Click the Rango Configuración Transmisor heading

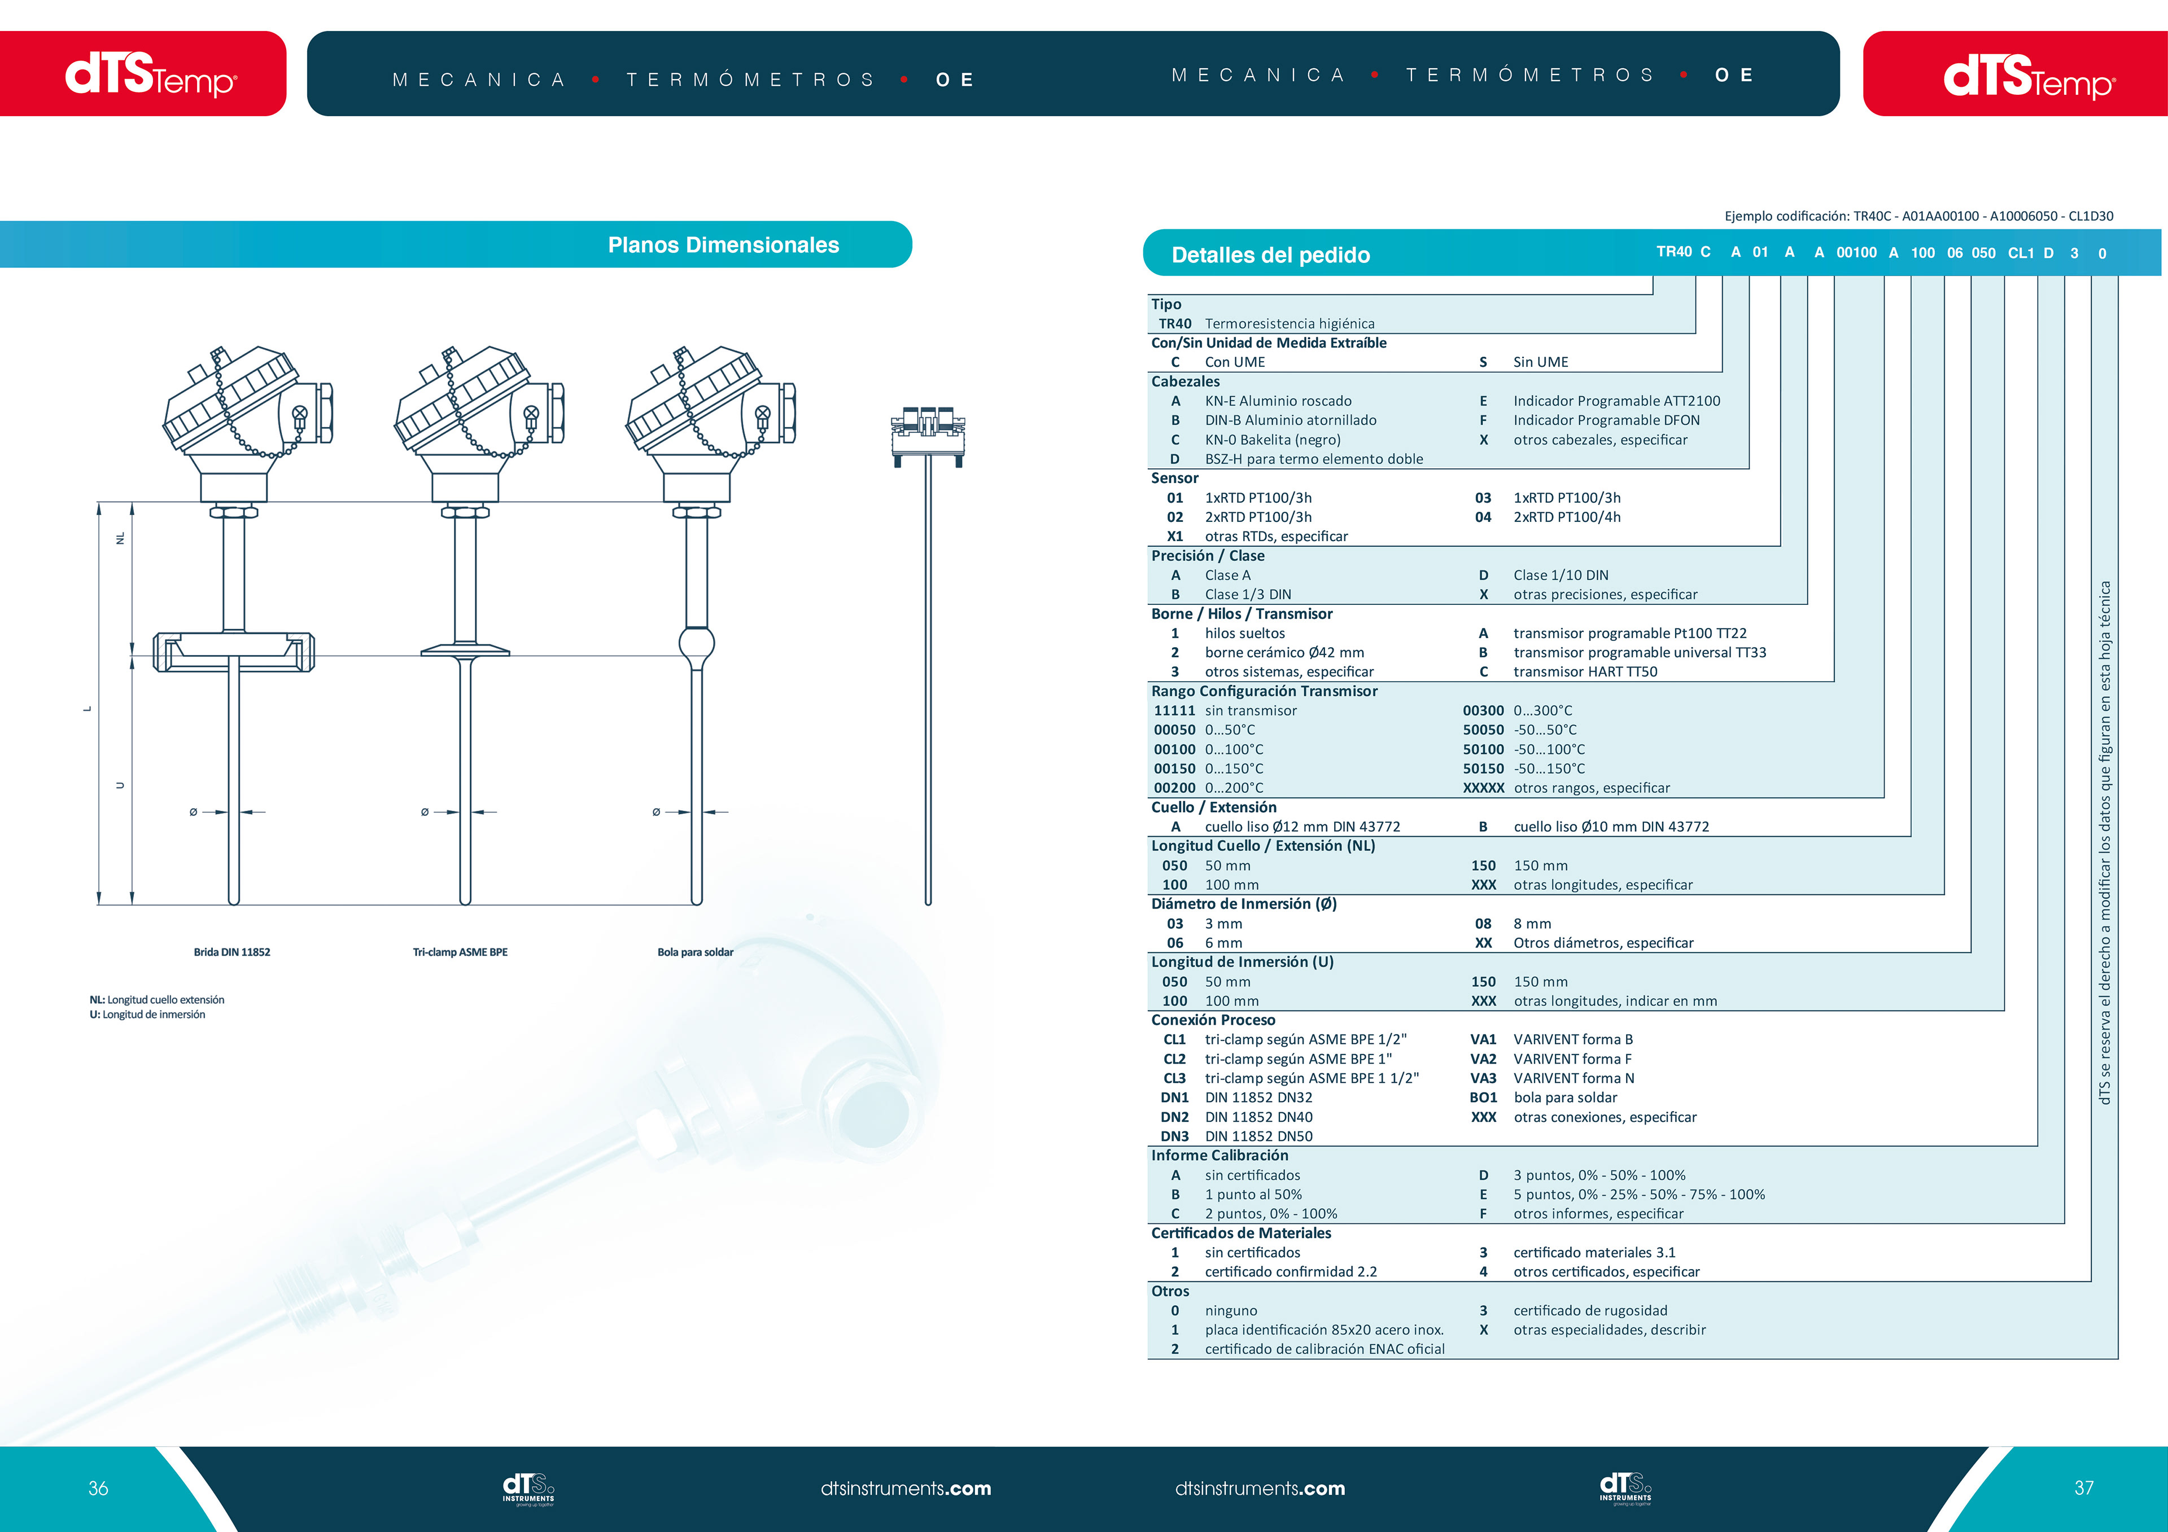click(x=1264, y=691)
